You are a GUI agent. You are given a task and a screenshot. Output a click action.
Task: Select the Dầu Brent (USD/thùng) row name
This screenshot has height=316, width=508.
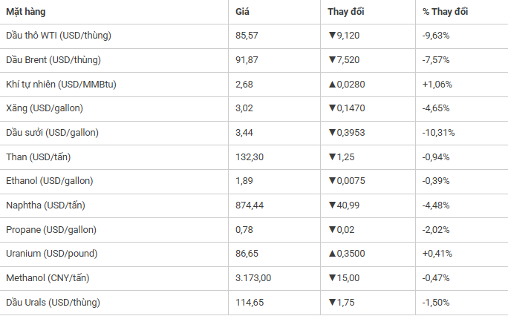click(x=53, y=60)
